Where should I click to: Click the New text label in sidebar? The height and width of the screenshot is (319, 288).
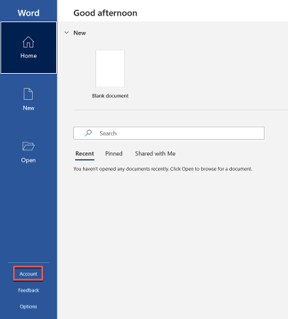[x=28, y=108]
